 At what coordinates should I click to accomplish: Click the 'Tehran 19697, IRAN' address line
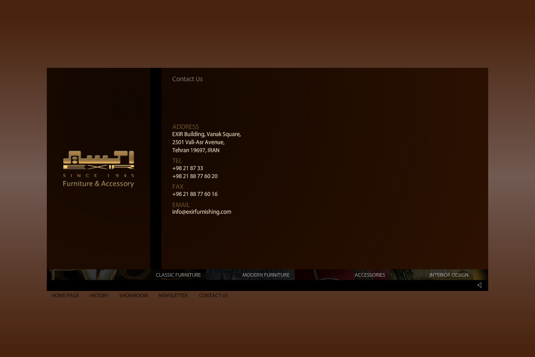(196, 150)
